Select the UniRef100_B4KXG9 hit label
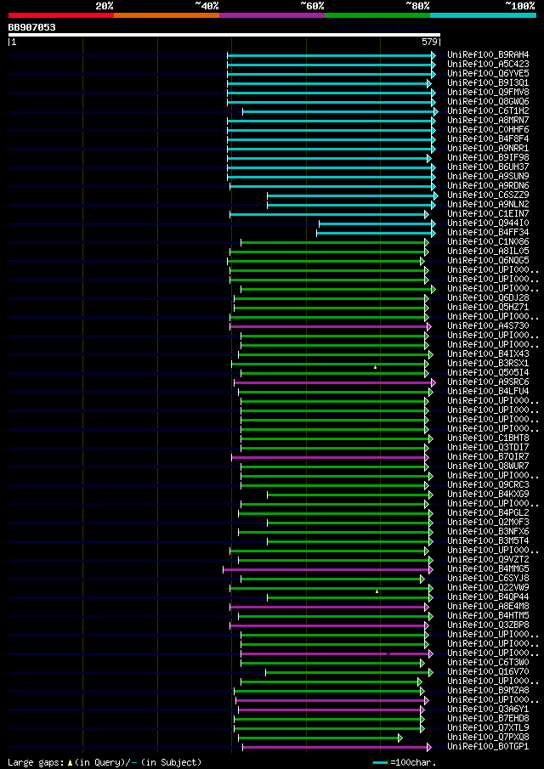 click(x=488, y=495)
